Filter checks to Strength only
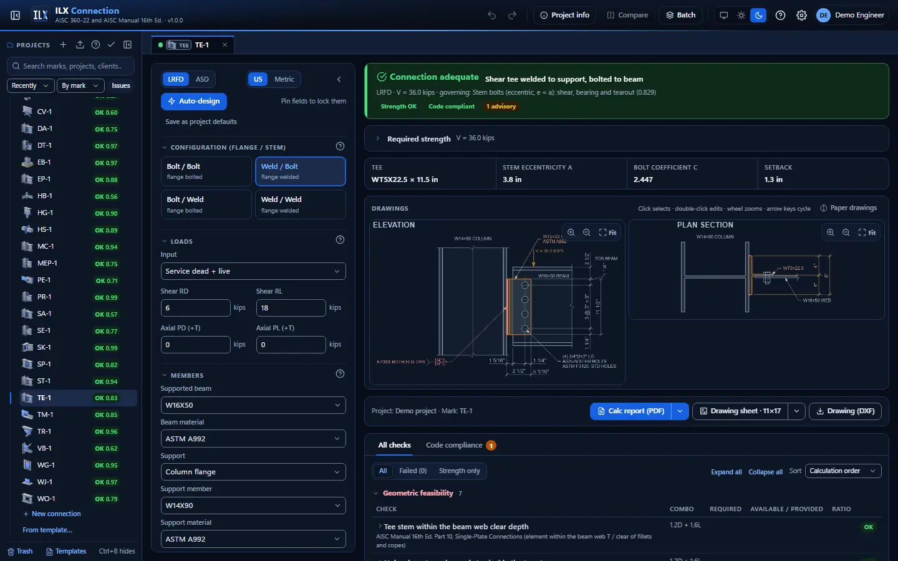 coord(460,471)
